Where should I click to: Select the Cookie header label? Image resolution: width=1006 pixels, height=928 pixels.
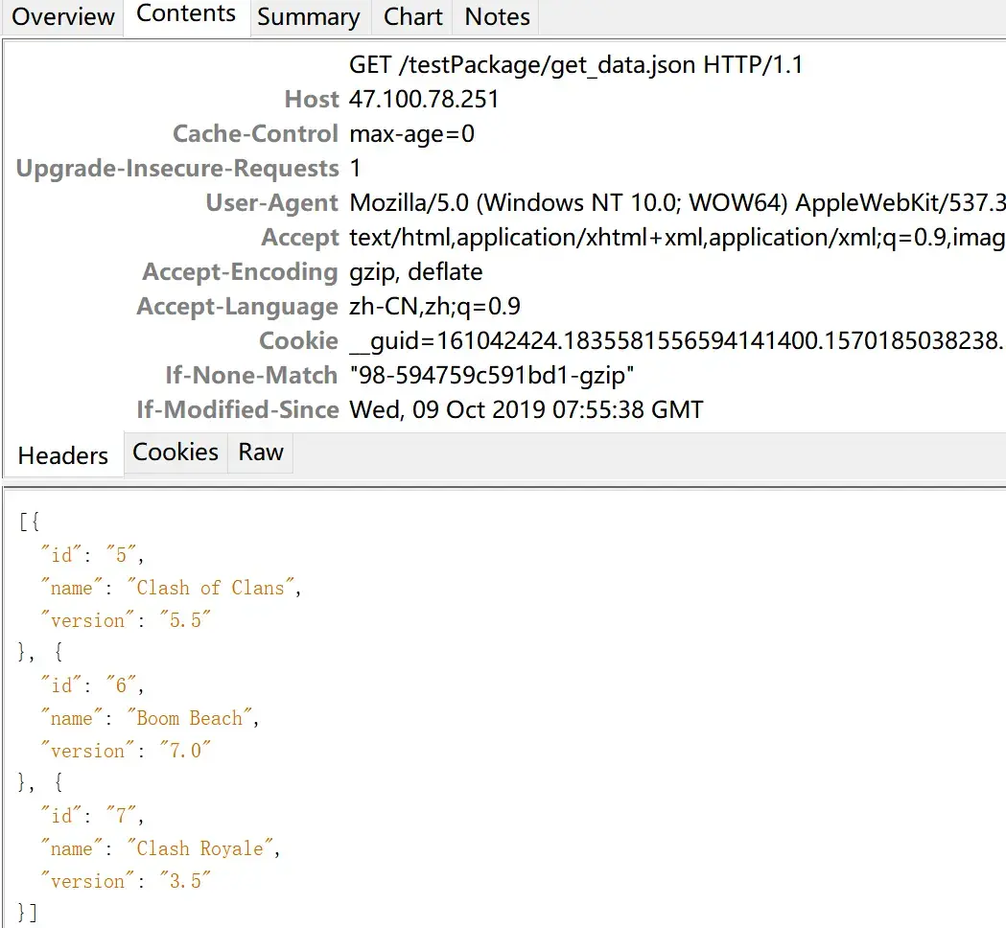pos(298,340)
